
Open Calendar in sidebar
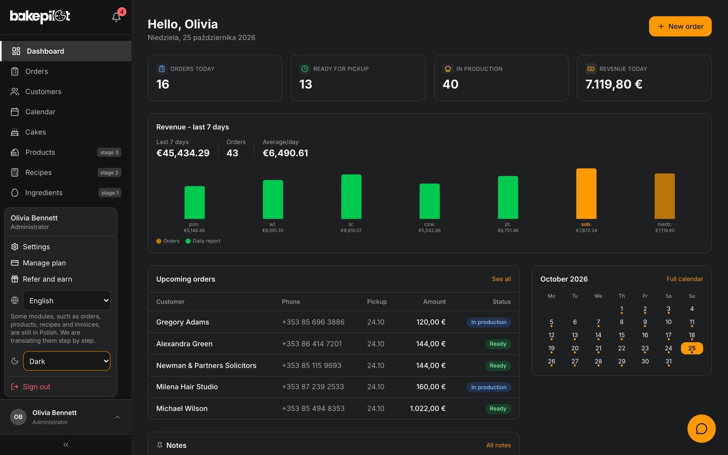pos(66,112)
